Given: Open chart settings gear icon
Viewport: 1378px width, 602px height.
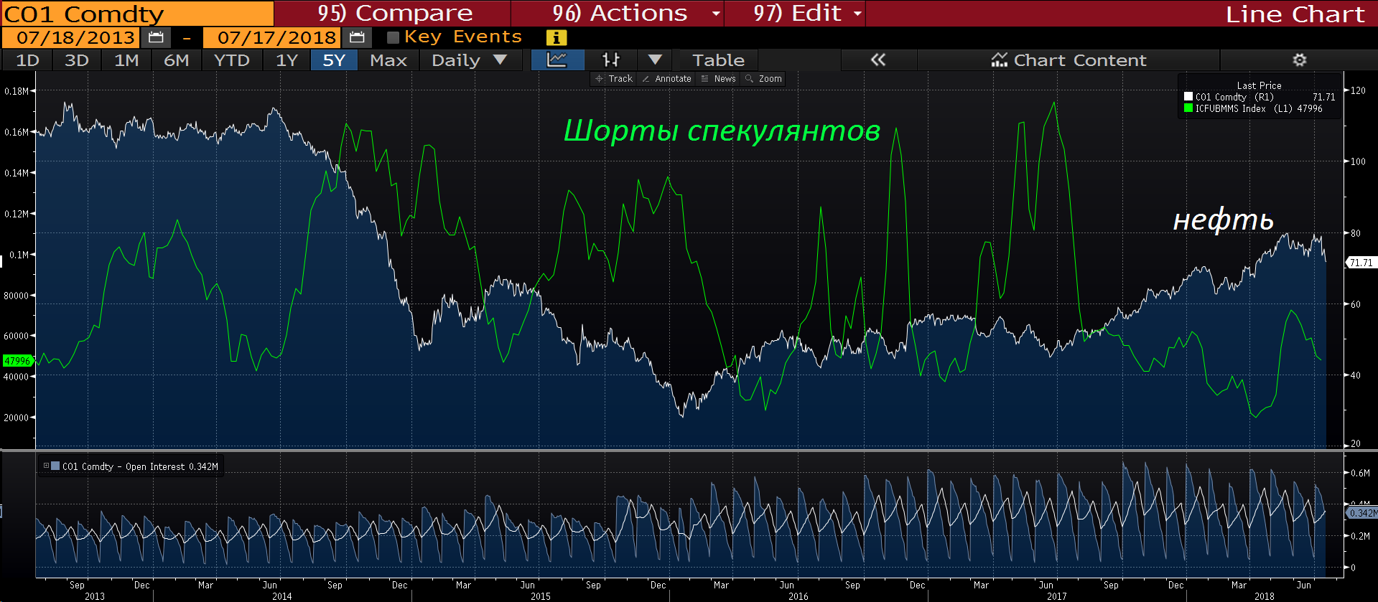Looking at the screenshot, I should (1300, 60).
